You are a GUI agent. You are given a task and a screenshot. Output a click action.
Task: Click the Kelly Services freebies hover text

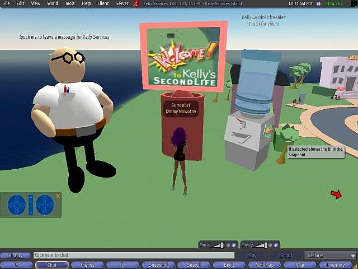click(x=263, y=20)
